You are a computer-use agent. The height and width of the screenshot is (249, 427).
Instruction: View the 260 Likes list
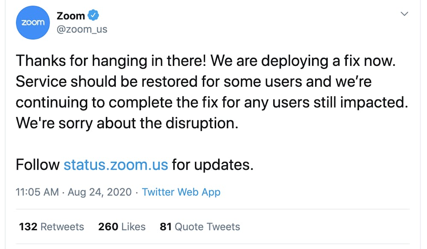click(x=122, y=226)
